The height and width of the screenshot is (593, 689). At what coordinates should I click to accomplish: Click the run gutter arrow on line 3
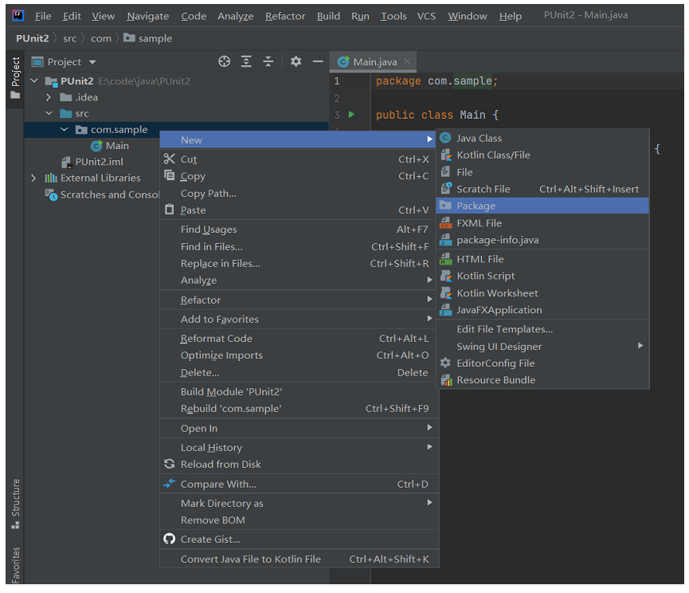click(x=351, y=115)
